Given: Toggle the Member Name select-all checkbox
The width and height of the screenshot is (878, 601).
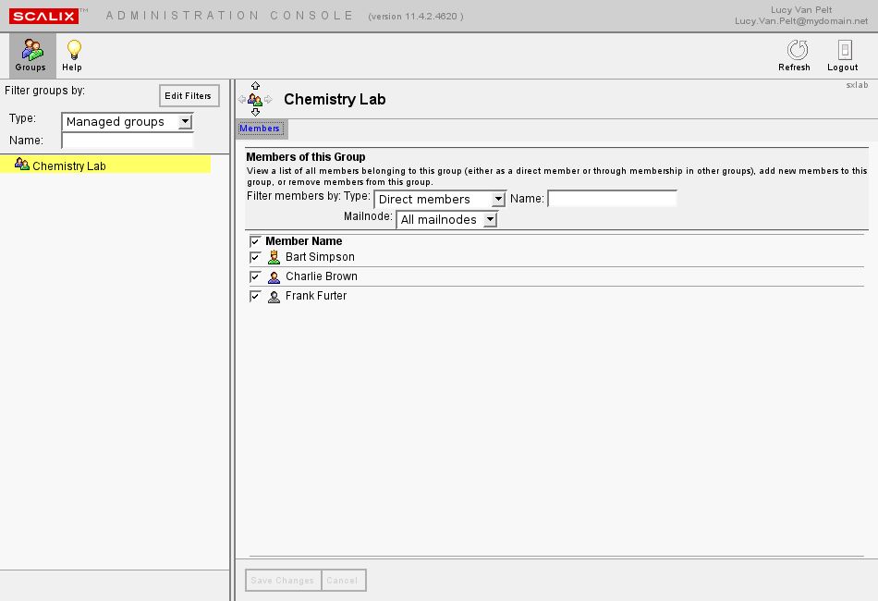Looking at the screenshot, I should (256, 241).
